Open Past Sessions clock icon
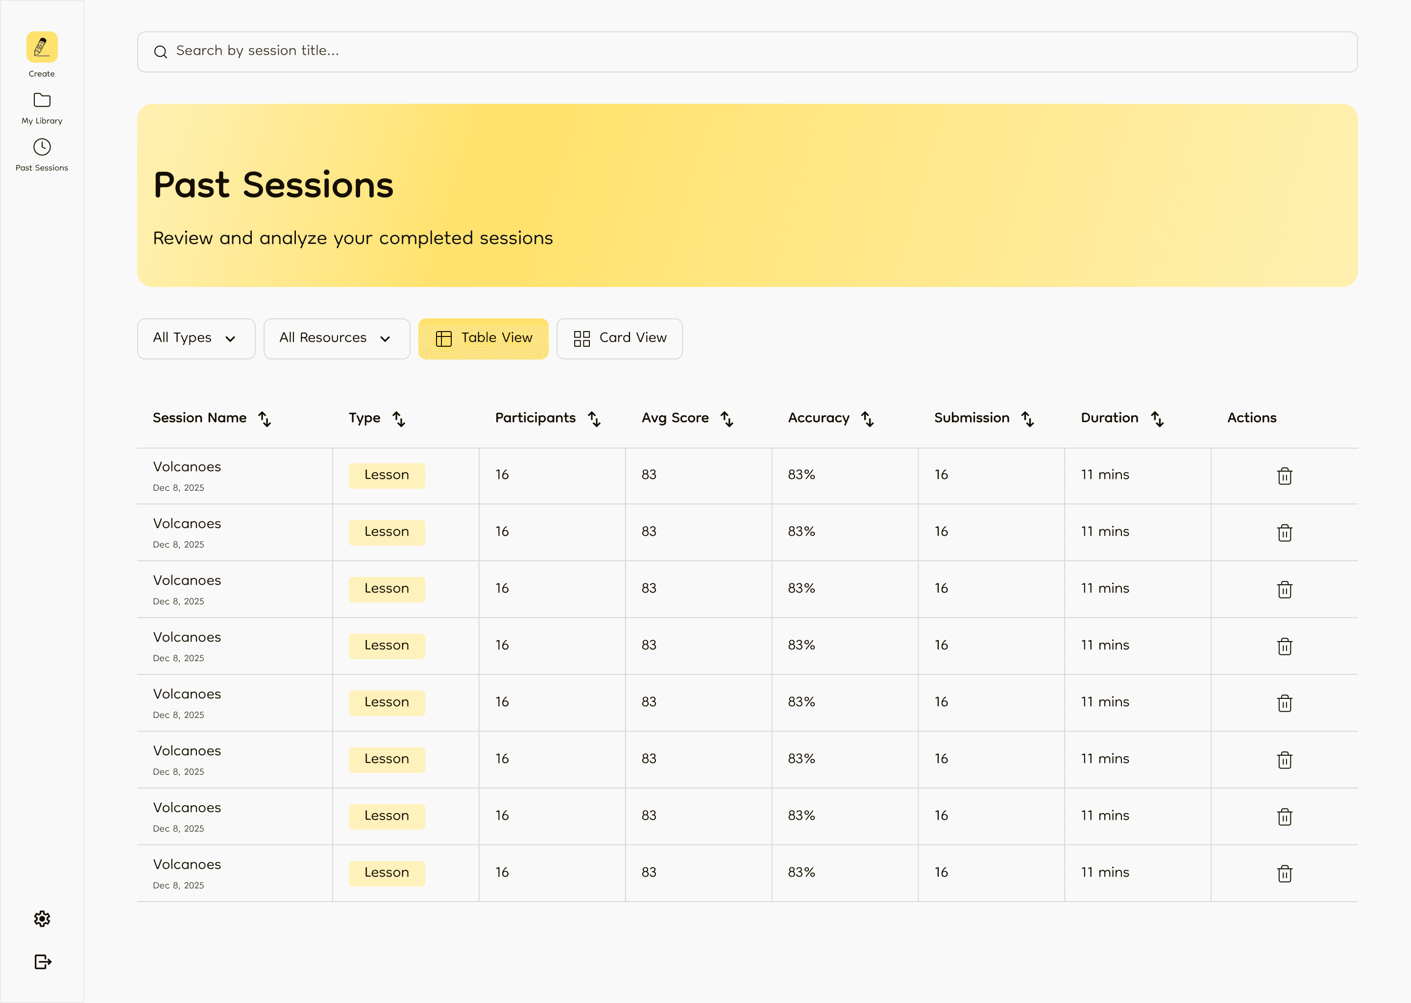This screenshot has height=1003, width=1411. (x=41, y=147)
